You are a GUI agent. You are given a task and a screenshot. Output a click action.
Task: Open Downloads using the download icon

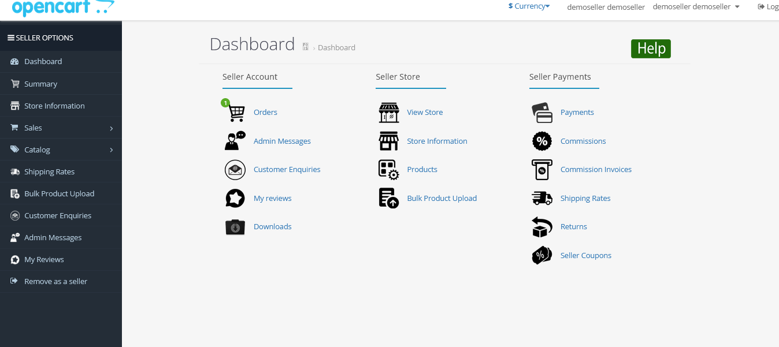pos(235,226)
